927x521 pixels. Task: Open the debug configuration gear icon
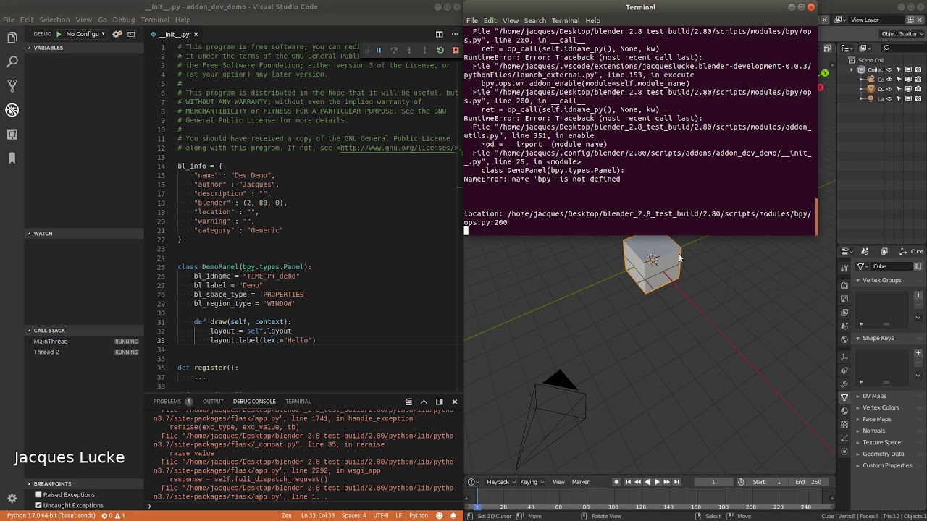click(118, 34)
